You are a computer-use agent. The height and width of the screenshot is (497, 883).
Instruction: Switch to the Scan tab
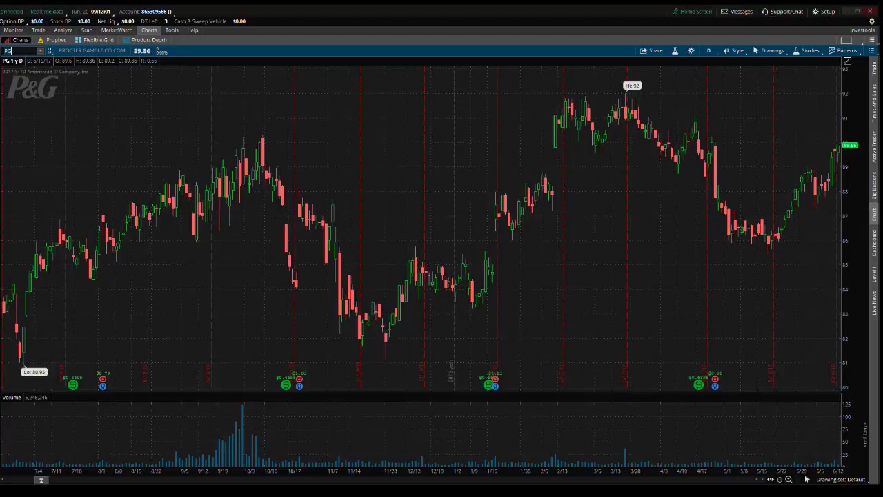[87, 30]
